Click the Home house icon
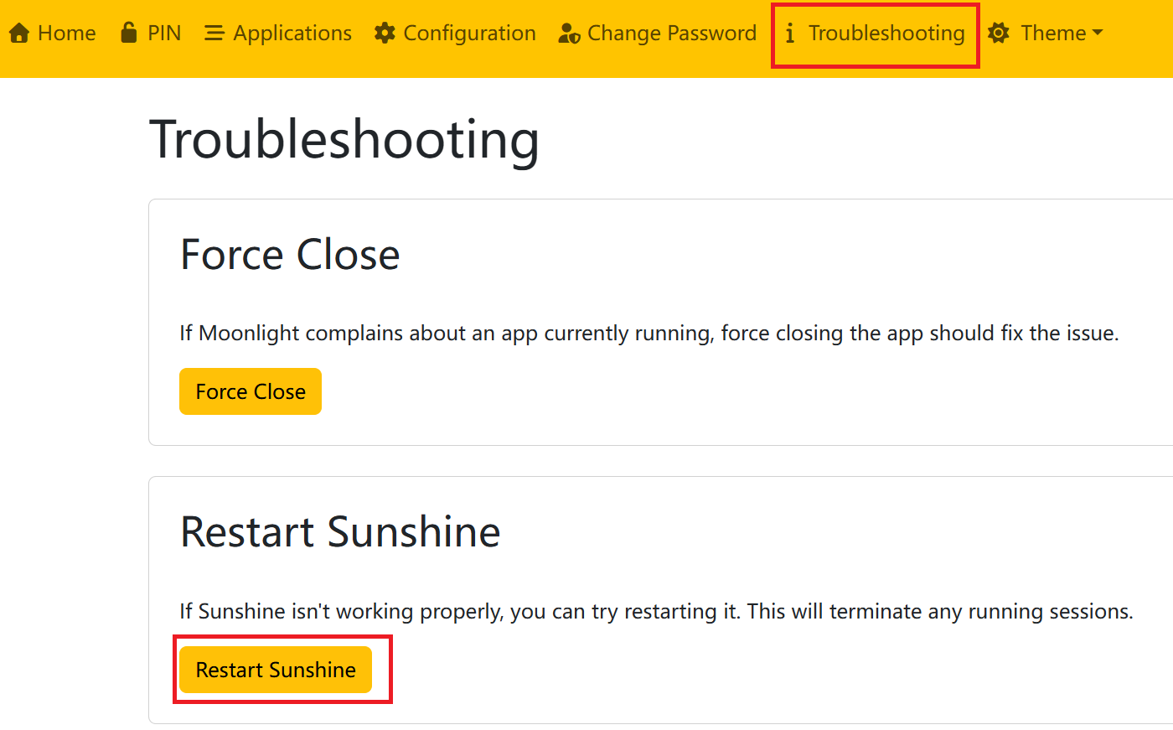The image size is (1173, 730). (19, 34)
